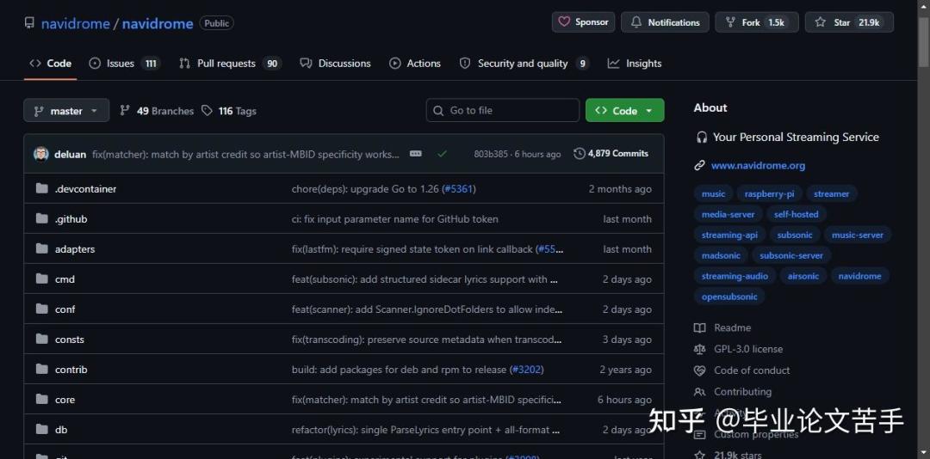Click the contrib folder icon

(x=41, y=370)
